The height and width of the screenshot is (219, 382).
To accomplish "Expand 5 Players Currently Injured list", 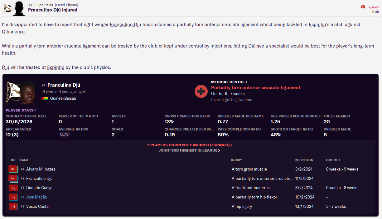I will (190, 145).
